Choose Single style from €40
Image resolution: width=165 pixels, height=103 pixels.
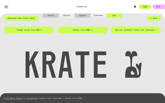tap(29, 30)
